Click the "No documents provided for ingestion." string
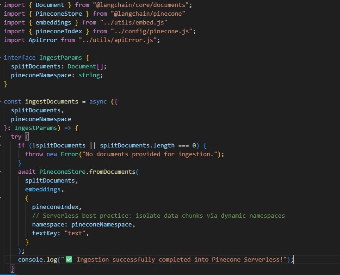This screenshot has width=340, height=275. tap(149, 154)
